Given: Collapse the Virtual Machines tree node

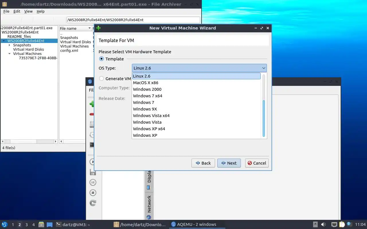Looking at the screenshot, I should point(10,54).
